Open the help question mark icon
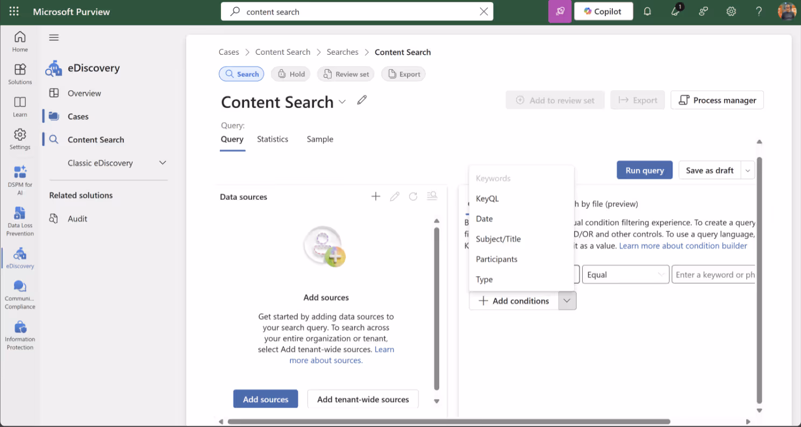 coord(759,11)
